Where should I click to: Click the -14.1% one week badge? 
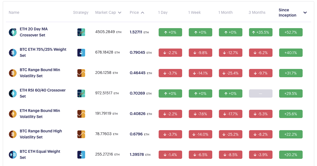[200, 73]
